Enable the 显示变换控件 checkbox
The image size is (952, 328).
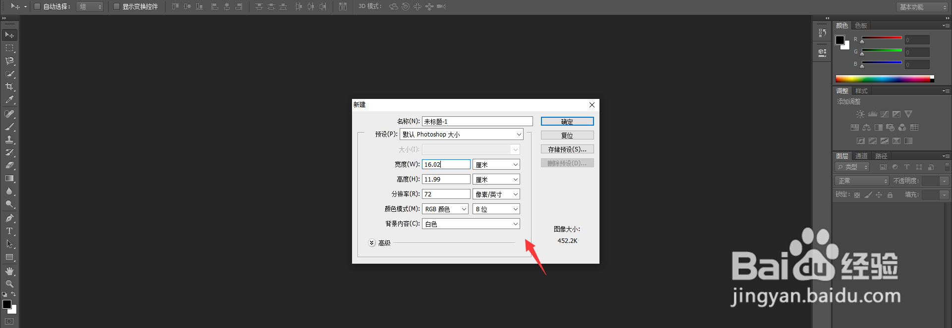[117, 6]
